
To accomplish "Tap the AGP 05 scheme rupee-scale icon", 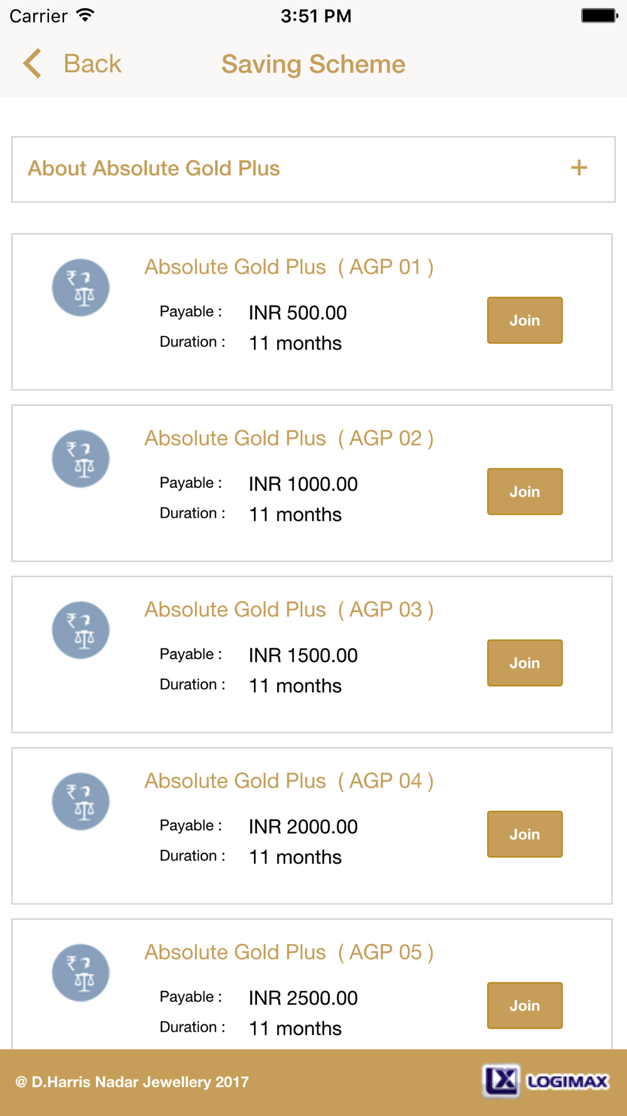I will (x=81, y=972).
